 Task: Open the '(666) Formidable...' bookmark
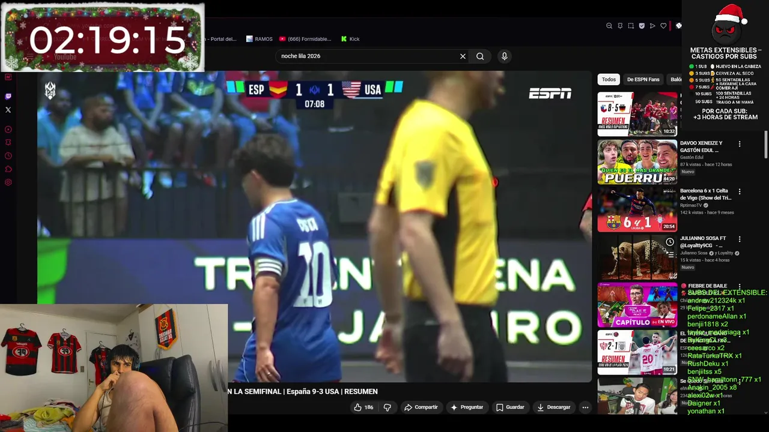306,39
